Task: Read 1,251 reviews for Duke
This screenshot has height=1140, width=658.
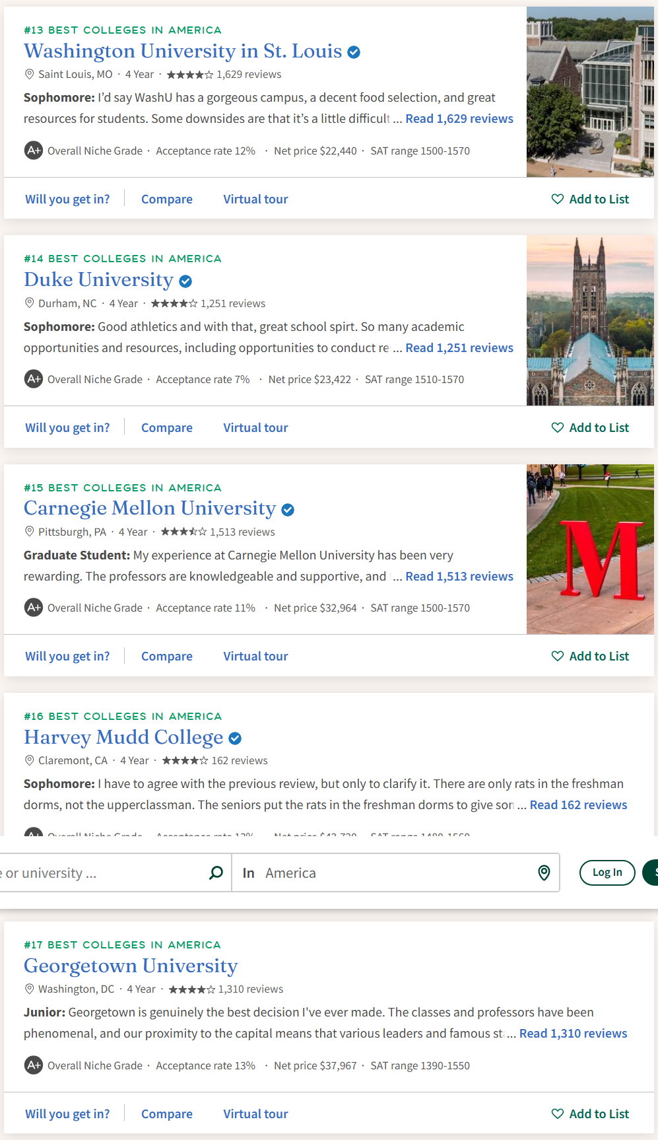Action: (459, 348)
